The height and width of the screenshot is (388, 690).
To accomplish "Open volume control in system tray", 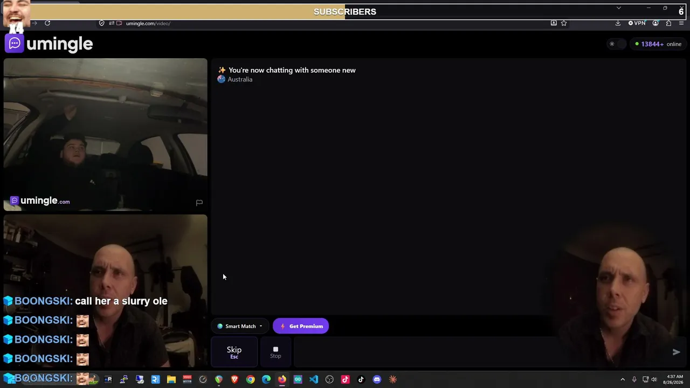I will coord(654,379).
